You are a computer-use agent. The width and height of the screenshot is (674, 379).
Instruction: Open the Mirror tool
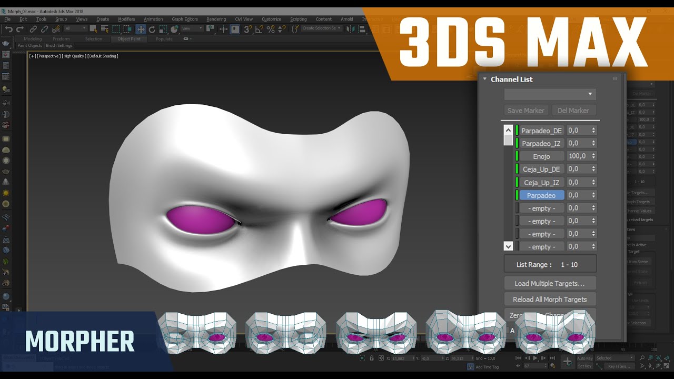click(351, 29)
